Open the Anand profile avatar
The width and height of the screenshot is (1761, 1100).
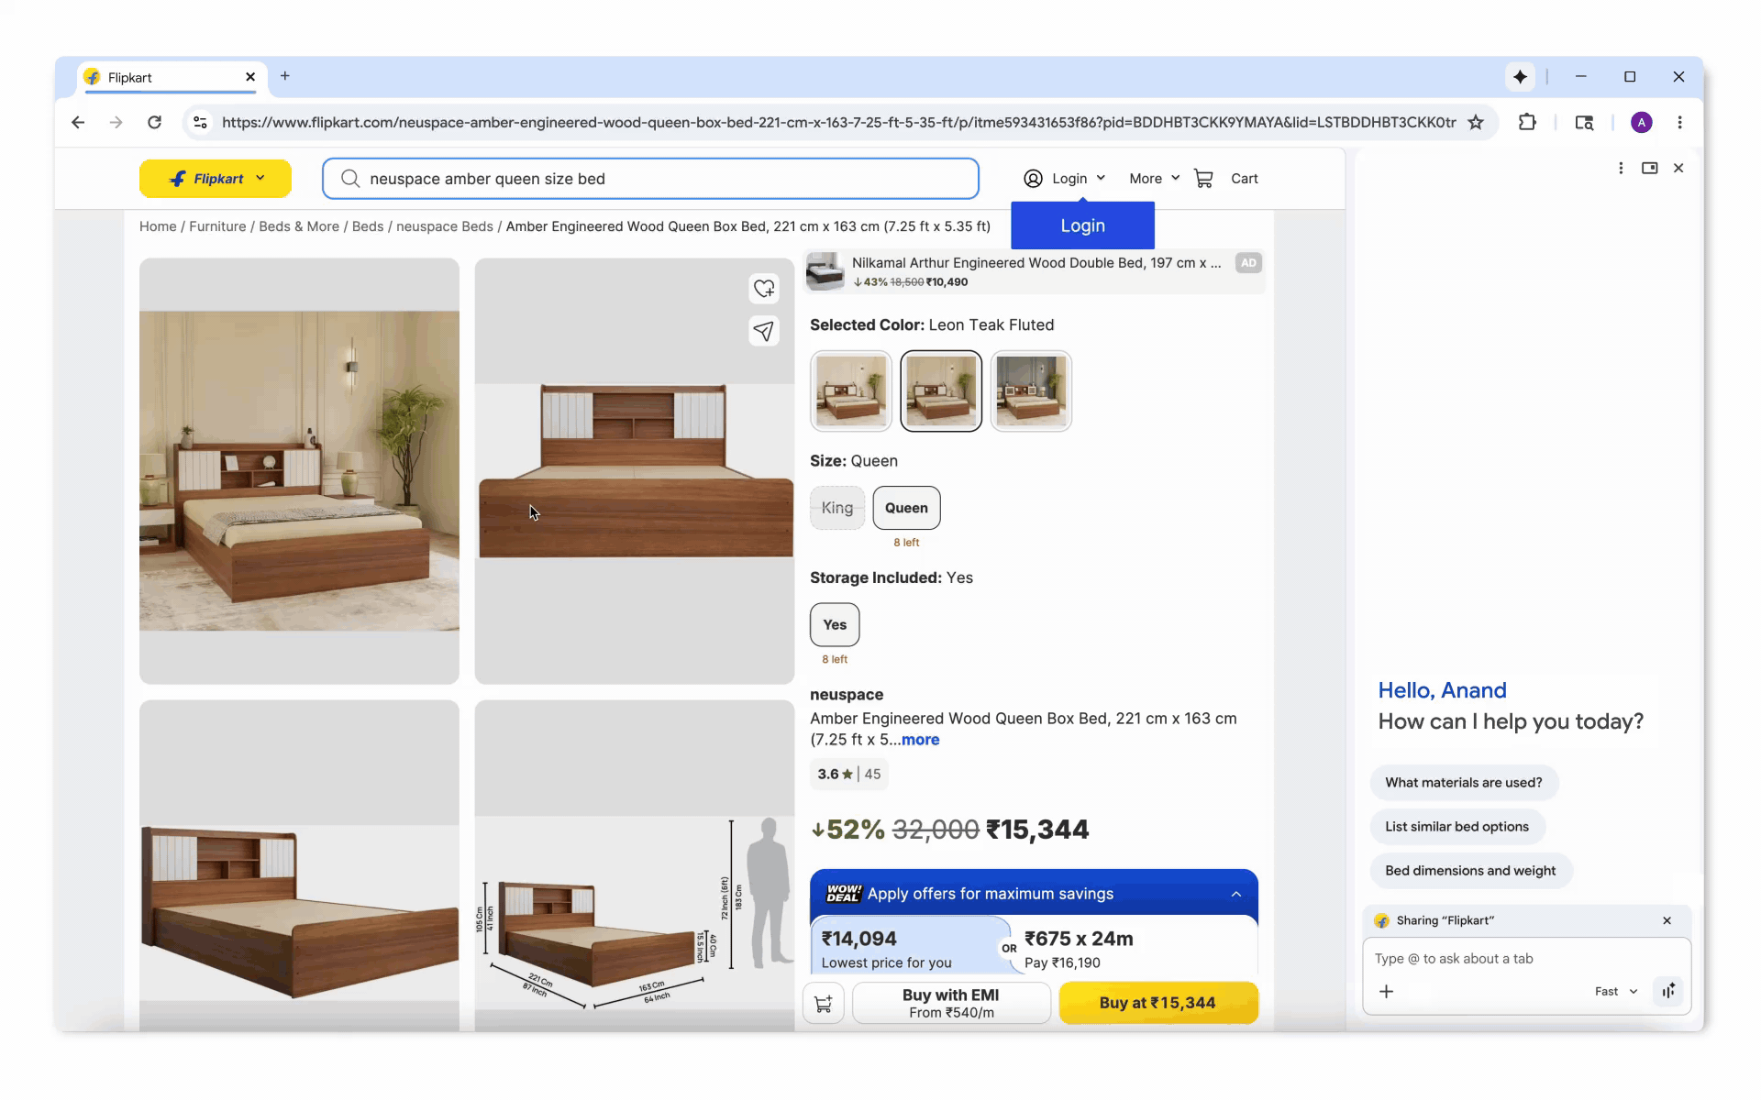tap(1641, 122)
